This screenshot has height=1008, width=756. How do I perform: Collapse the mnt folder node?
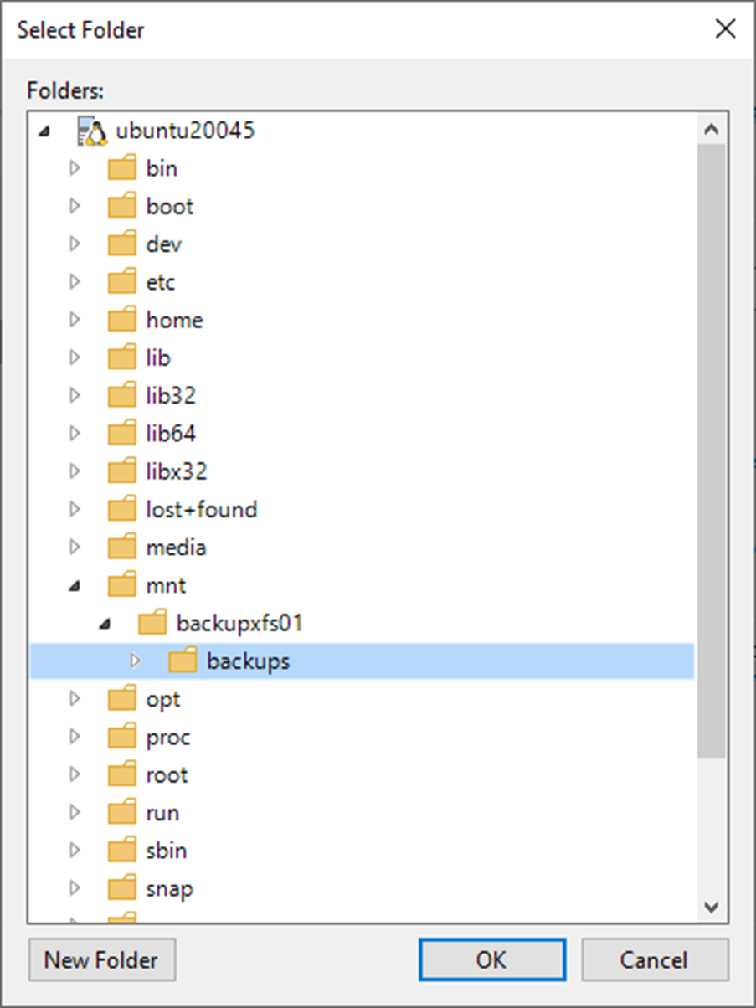(75, 586)
